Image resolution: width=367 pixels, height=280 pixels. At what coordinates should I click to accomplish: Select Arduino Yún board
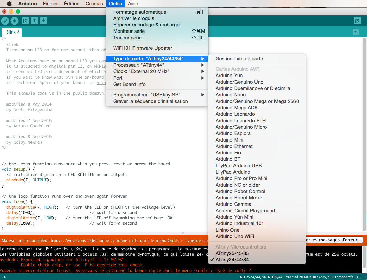257,76
